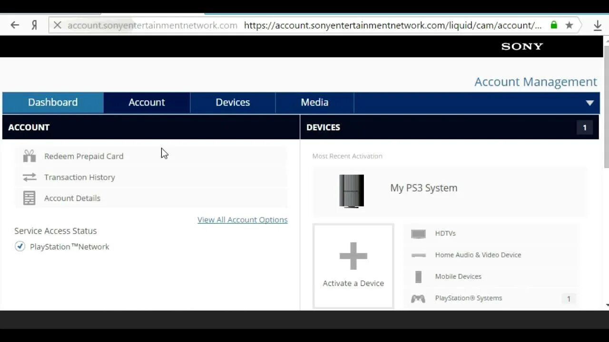Click the PlayStation Systems count badge

[569, 299]
